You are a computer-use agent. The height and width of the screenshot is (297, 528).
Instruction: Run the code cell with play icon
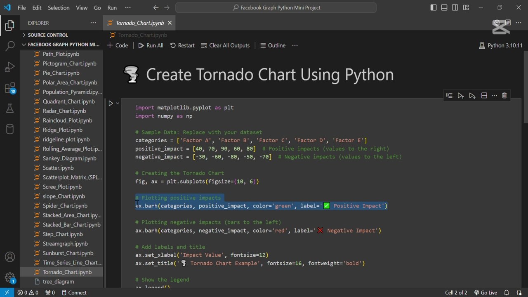click(x=111, y=103)
